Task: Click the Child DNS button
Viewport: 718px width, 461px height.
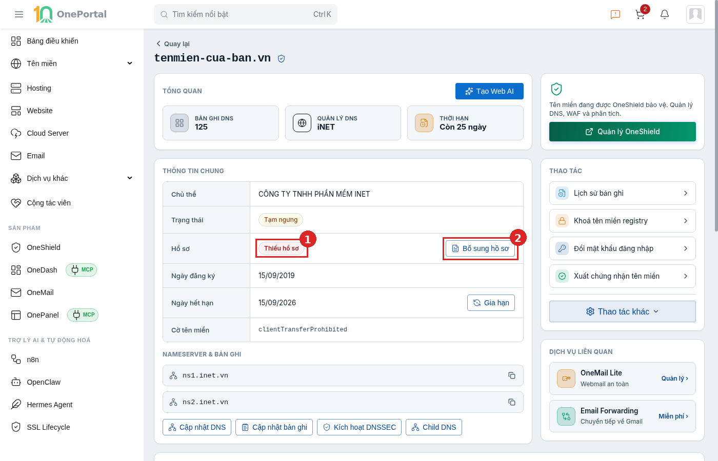Action: click(434, 427)
